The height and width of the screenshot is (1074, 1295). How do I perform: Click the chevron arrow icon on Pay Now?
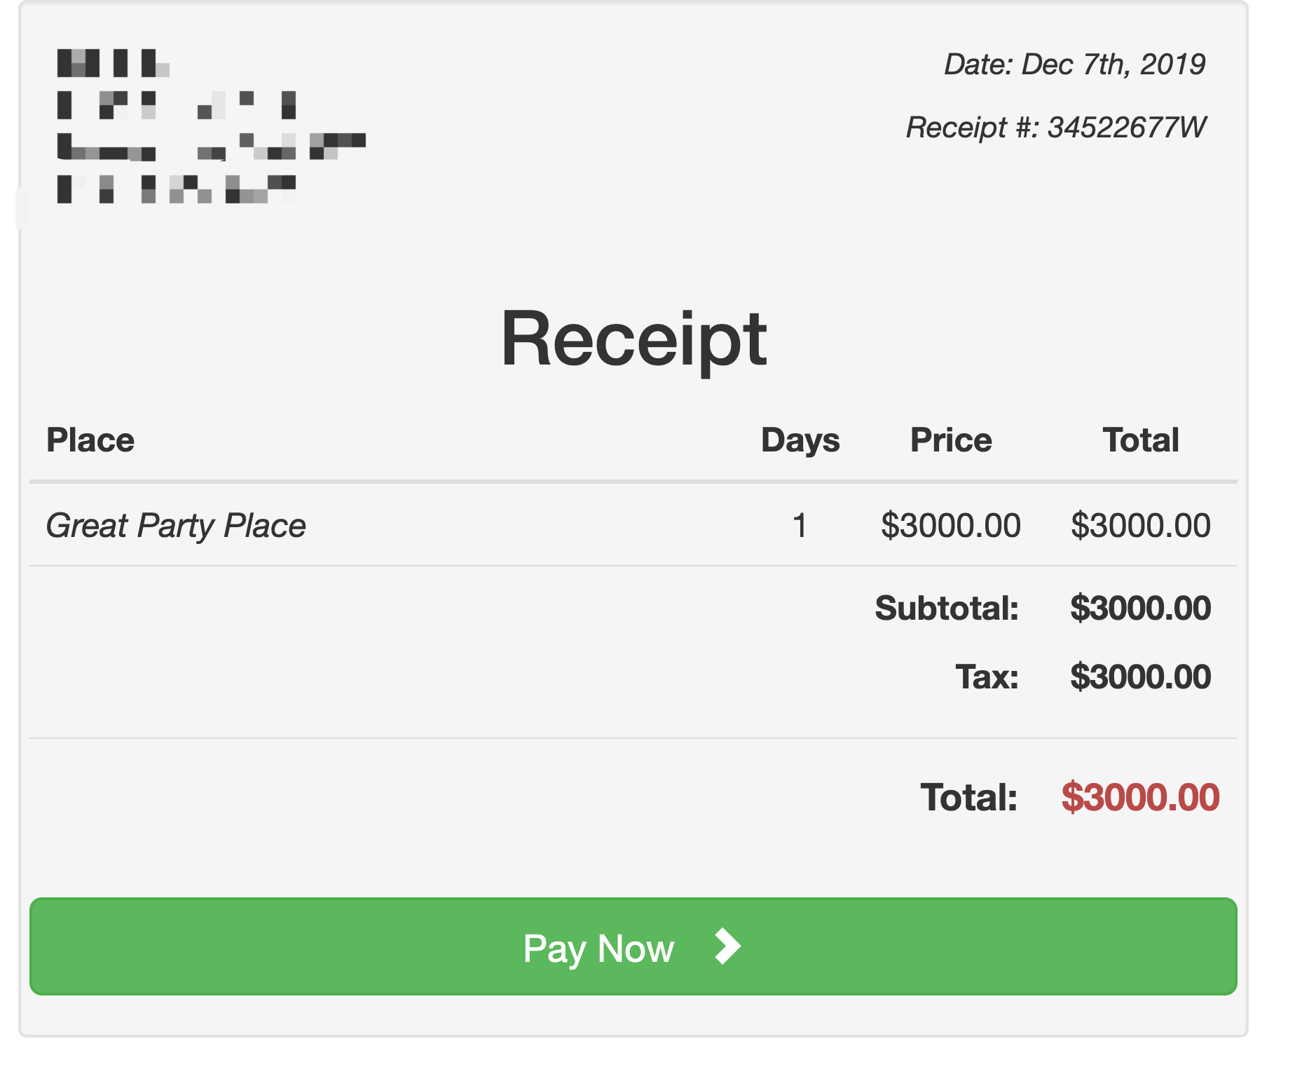point(727,946)
